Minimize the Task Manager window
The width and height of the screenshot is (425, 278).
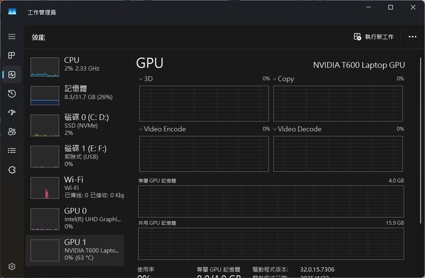(x=368, y=7)
